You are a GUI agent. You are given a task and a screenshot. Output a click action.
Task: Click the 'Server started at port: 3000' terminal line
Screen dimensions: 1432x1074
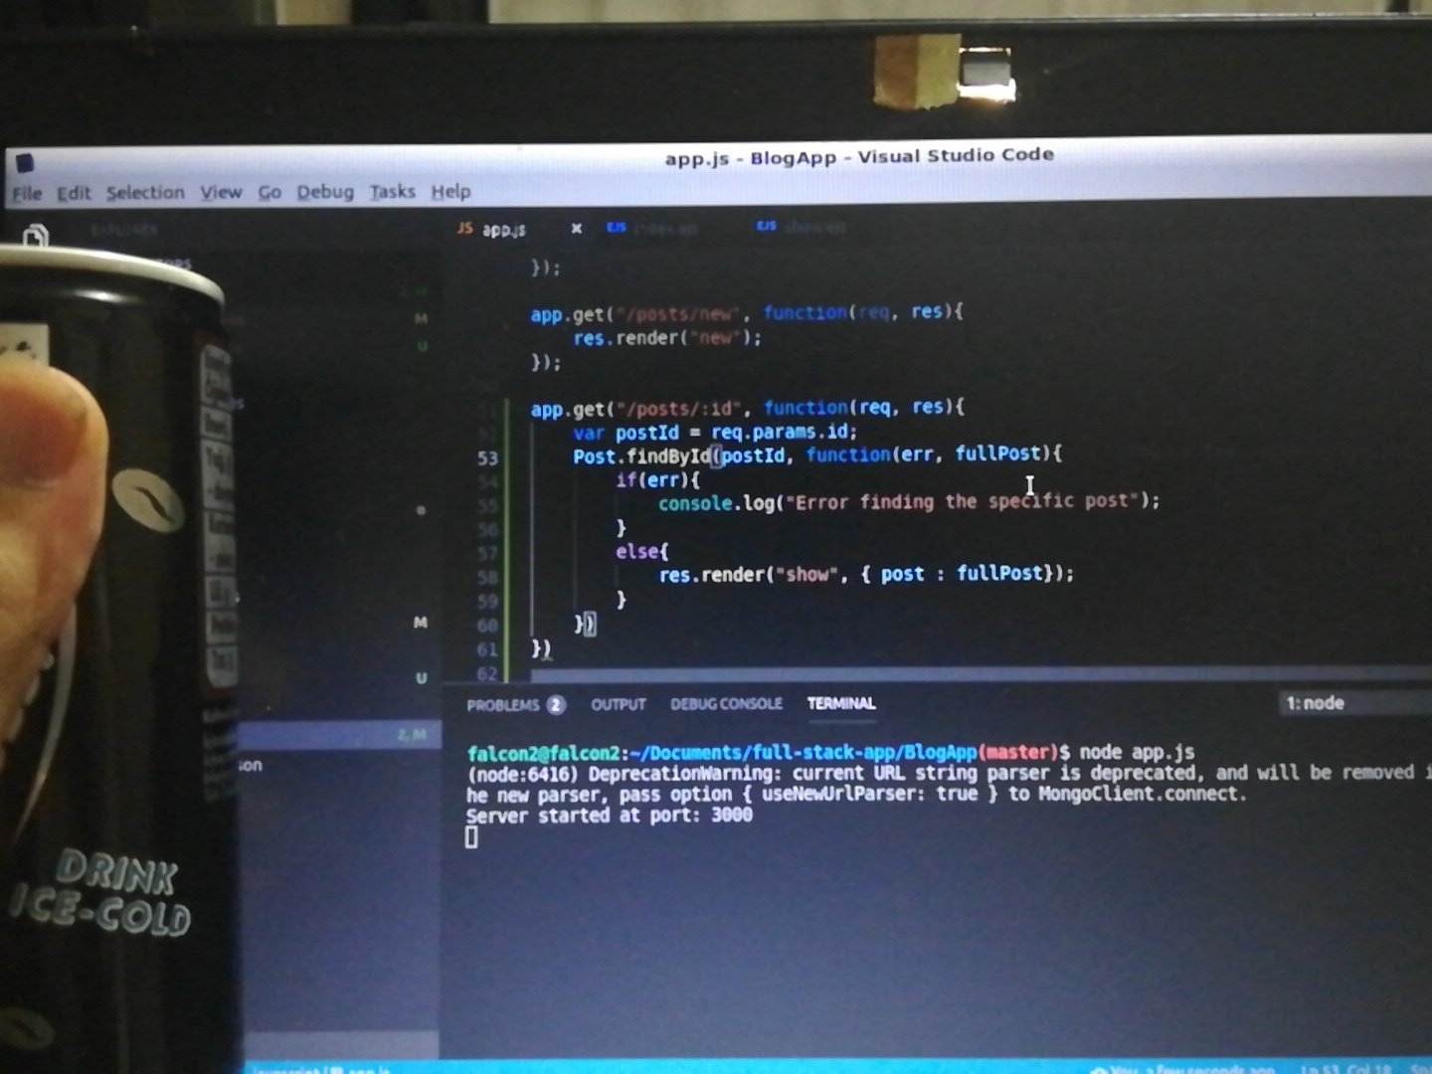(x=610, y=815)
